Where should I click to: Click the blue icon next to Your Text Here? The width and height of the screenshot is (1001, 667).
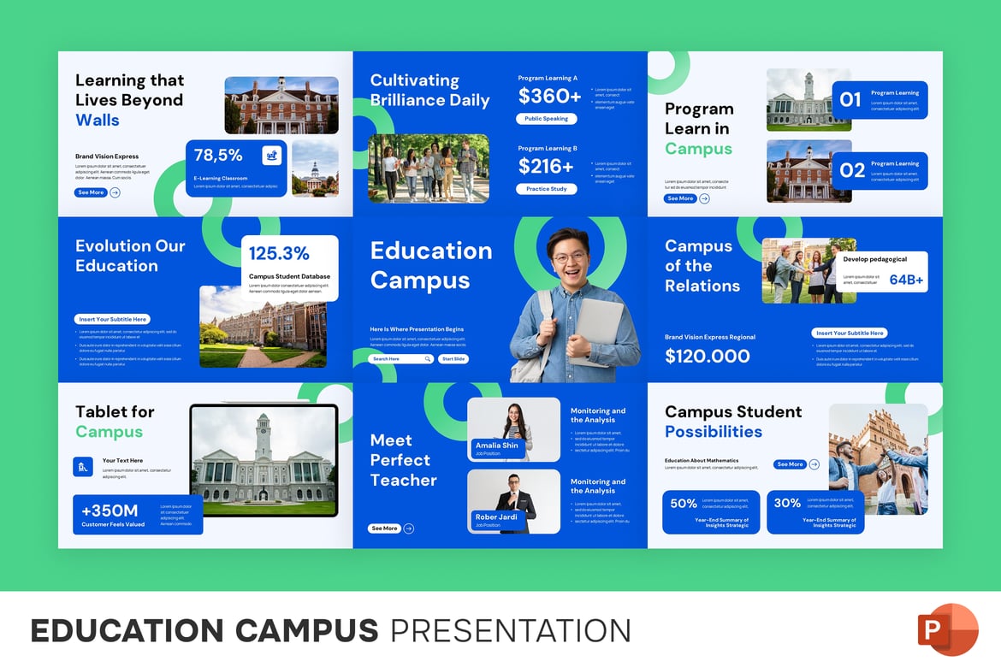pyautogui.click(x=83, y=467)
